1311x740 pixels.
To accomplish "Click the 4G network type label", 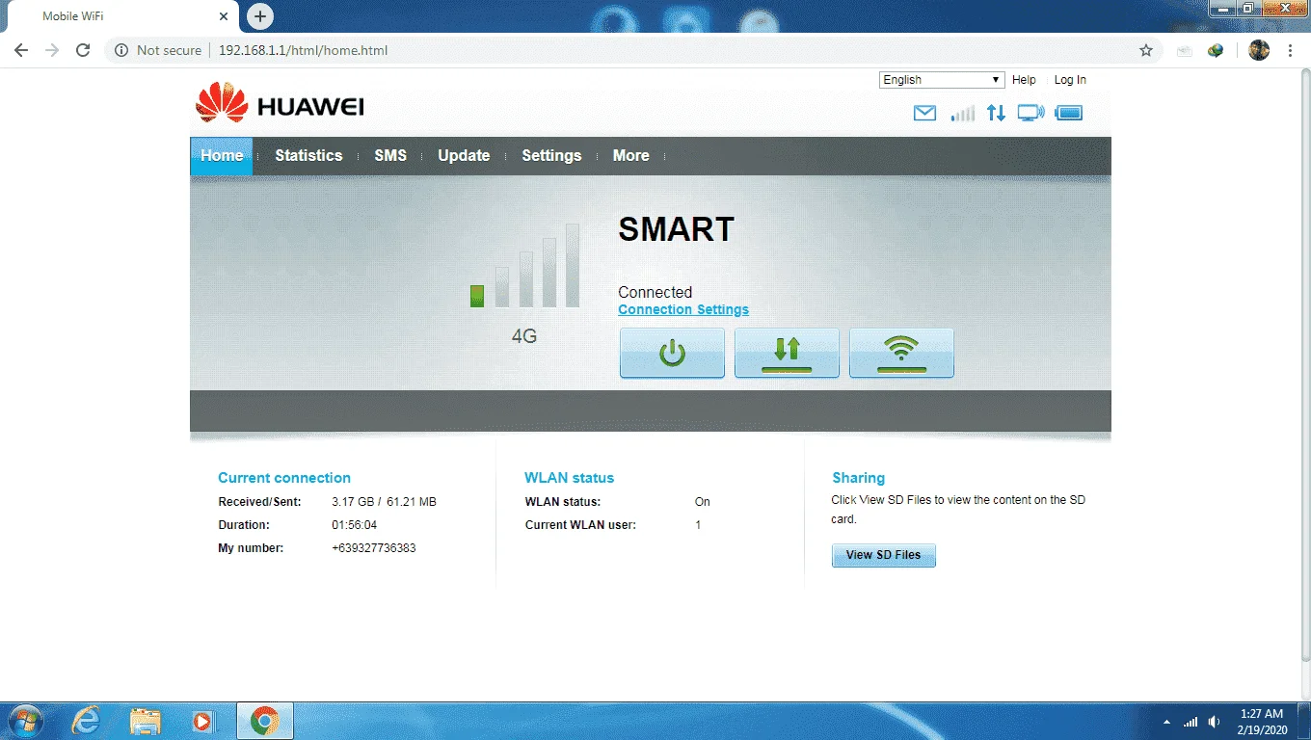I will pos(524,337).
